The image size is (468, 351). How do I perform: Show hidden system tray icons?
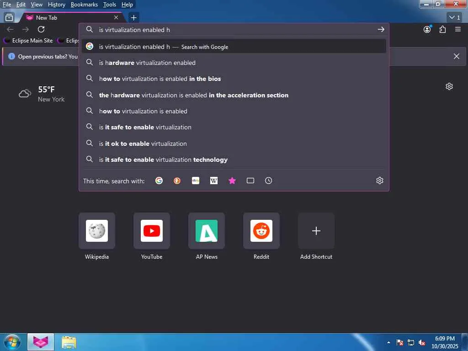click(388, 342)
